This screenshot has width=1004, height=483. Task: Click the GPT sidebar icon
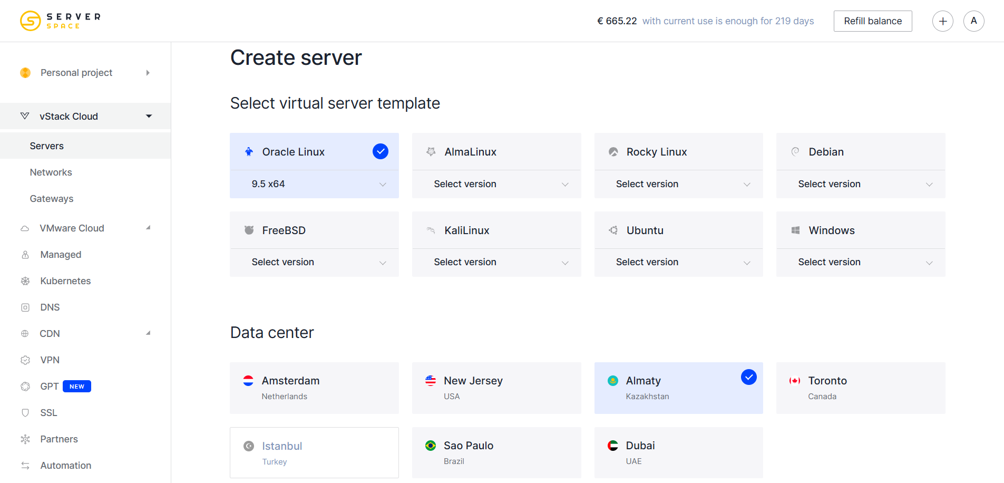click(25, 387)
